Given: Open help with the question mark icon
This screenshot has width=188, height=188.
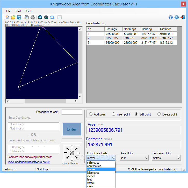Looking at the screenshot, I should 177,17.
